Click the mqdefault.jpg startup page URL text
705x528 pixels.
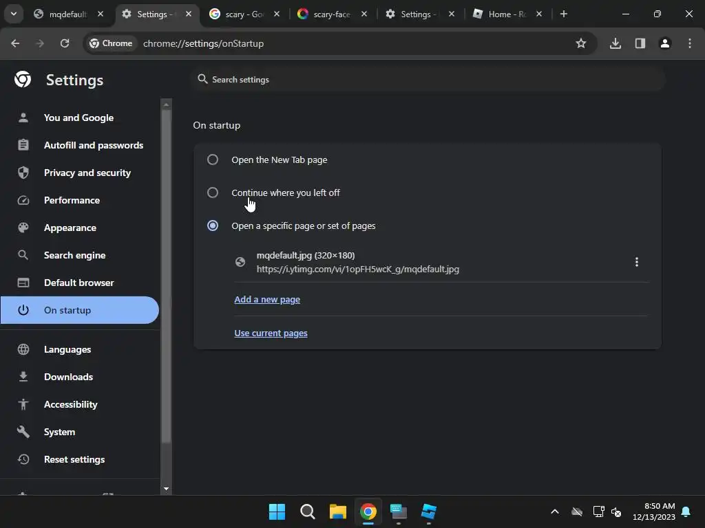[358, 269]
